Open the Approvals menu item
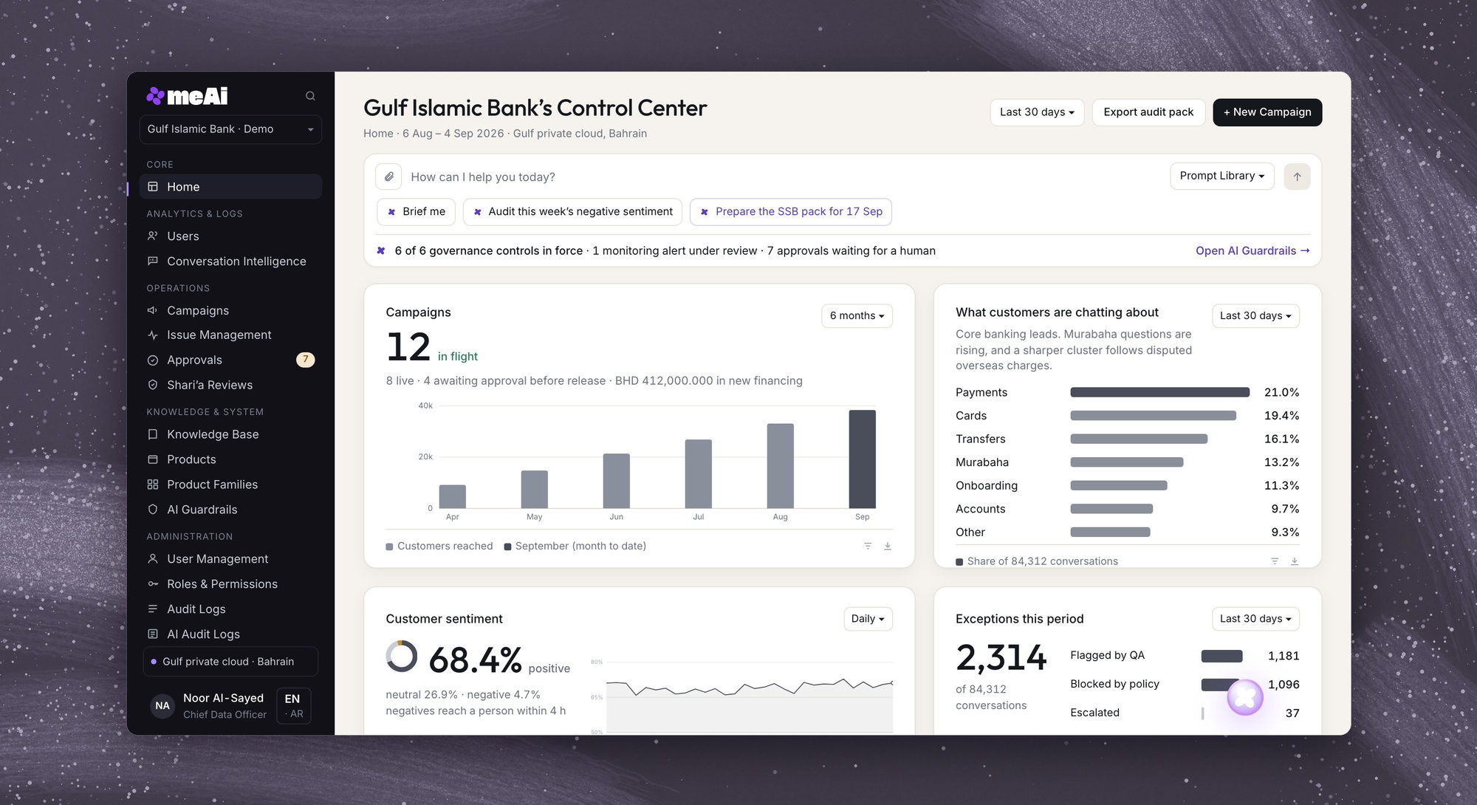Image resolution: width=1477 pixels, height=805 pixels. pos(230,360)
